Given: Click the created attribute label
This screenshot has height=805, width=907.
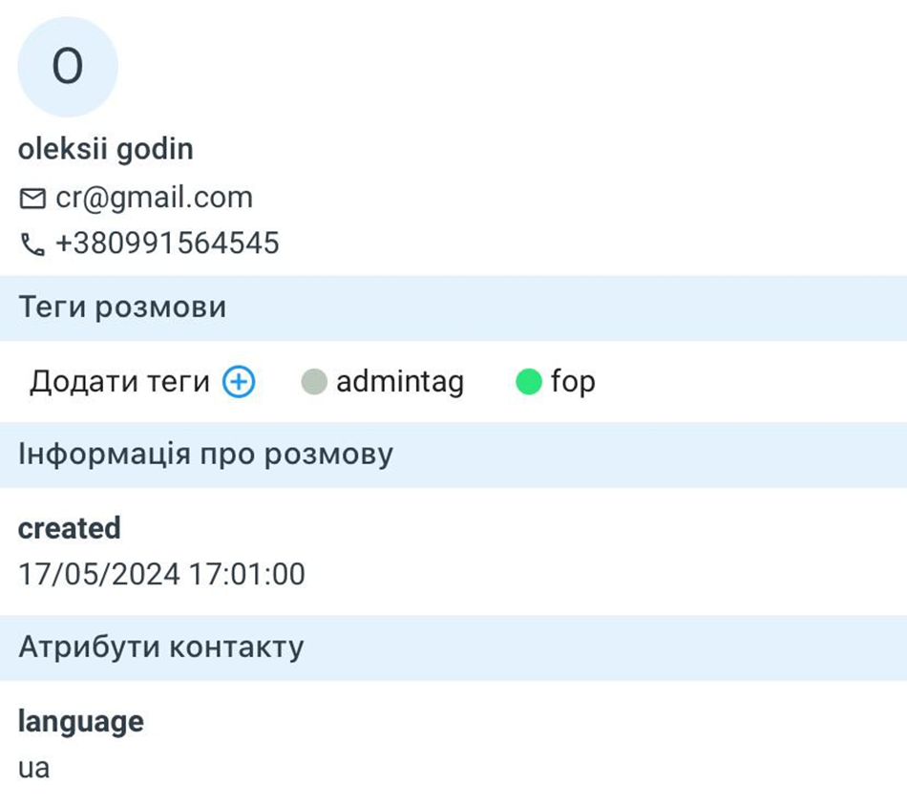Looking at the screenshot, I should (x=69, y=528).
